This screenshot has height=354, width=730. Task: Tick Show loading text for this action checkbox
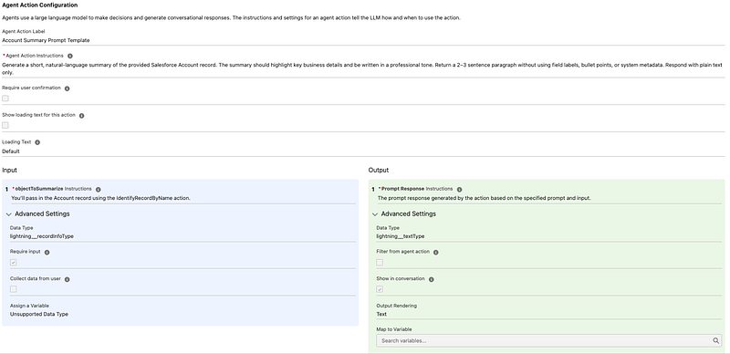click(x=5, y=125)
